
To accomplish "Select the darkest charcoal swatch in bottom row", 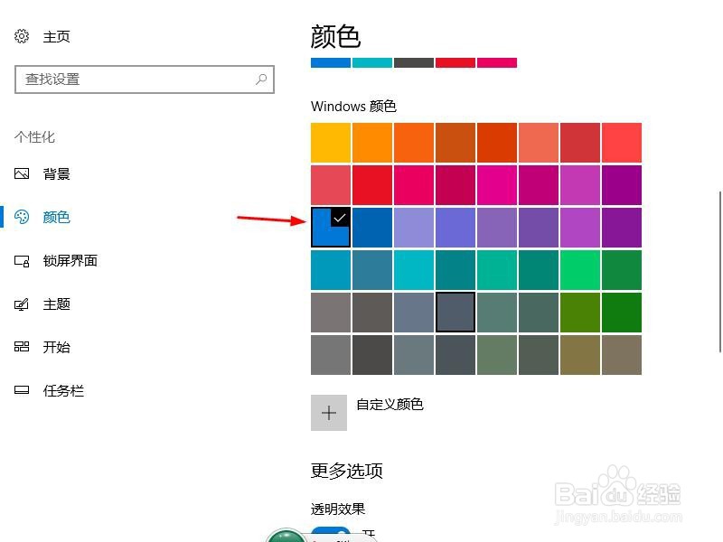I will 372,354.
